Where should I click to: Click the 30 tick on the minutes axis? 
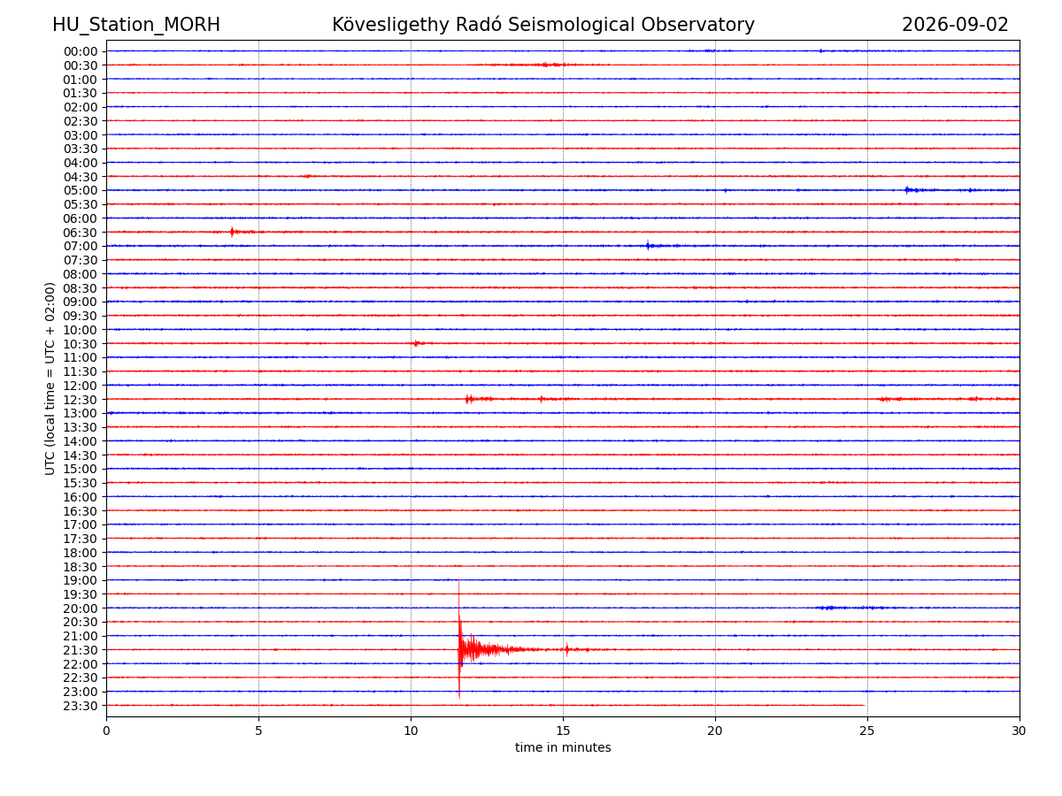[1020, 731]
